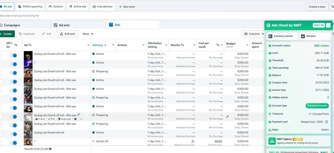
Task: Open the Ad column header dropdown arrow
Action: pyautogui.click(x=88, y=45)
